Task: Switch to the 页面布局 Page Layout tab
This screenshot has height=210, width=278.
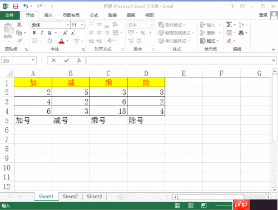Action: [71, 16]
